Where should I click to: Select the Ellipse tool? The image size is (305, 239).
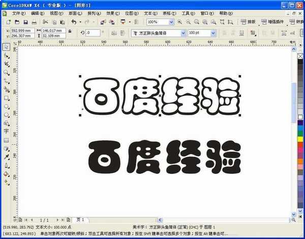coord(6,106)
